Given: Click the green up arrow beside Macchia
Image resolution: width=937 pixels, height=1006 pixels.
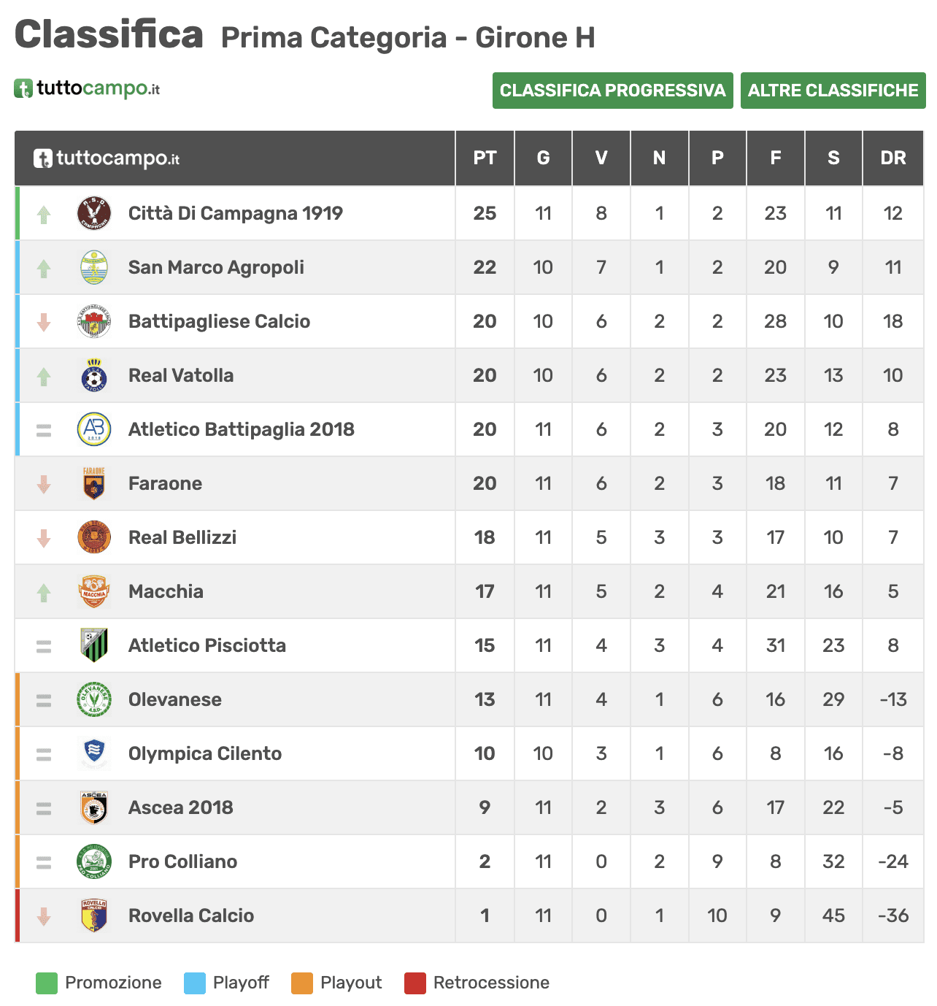Looking at the screenshot, I should tap(44, 592).
